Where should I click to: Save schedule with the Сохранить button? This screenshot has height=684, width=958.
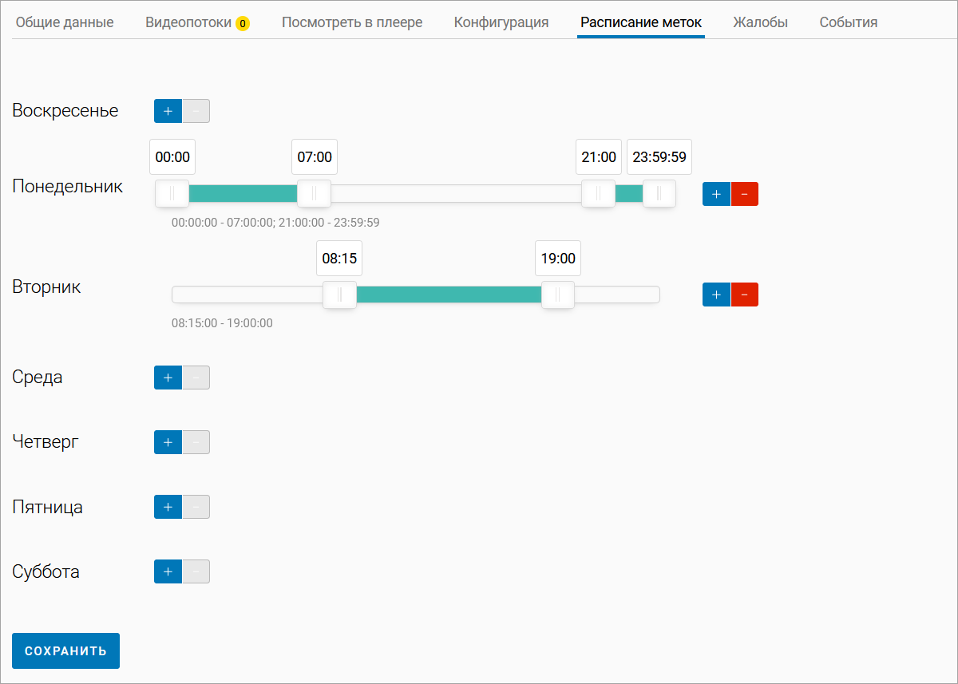65,650
